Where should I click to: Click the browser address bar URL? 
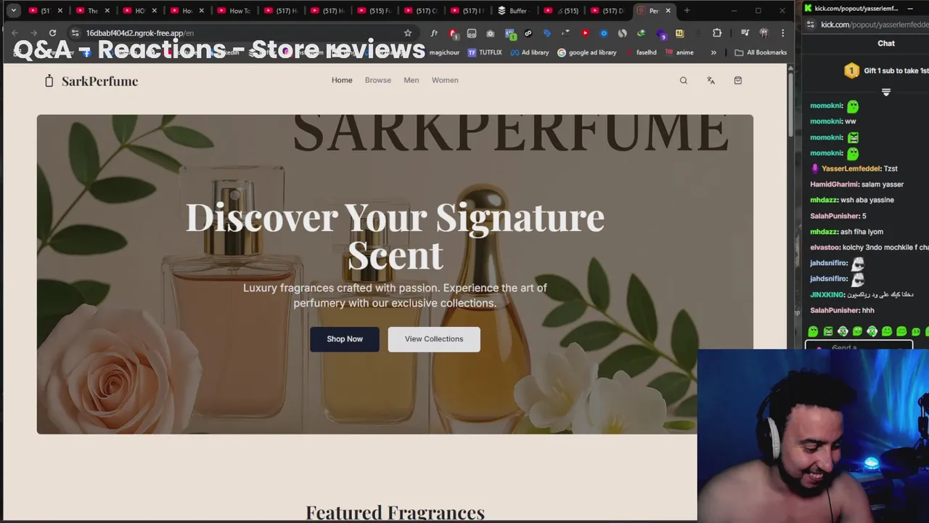pos(140,33)
